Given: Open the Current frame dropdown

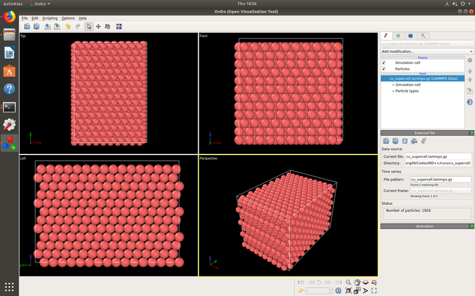Looking at the screenshot, I should (441, 191).
